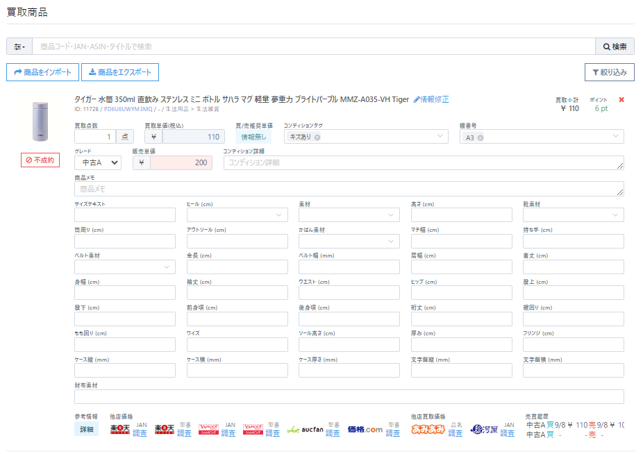Expand the 棚番号 dropdown

615,136
